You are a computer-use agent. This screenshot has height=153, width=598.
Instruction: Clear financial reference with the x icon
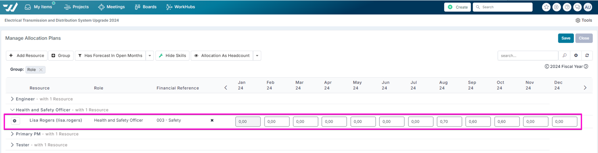(x=212, y=120)
